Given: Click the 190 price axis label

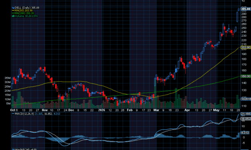Looking at the screenshot, I should coord(244,54).
